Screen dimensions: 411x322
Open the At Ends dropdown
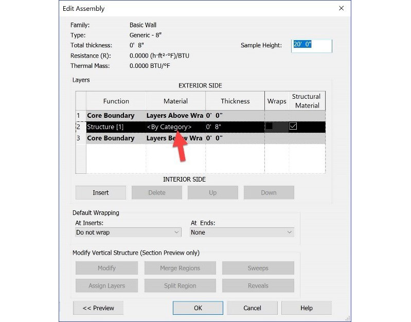pos(242,232)
